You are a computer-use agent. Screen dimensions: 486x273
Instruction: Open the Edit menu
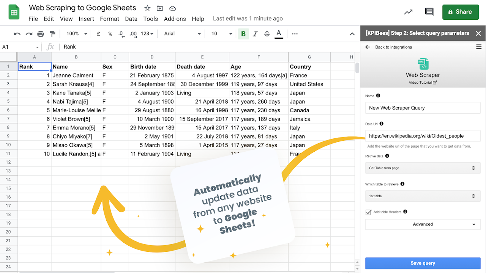coord(49,19)
